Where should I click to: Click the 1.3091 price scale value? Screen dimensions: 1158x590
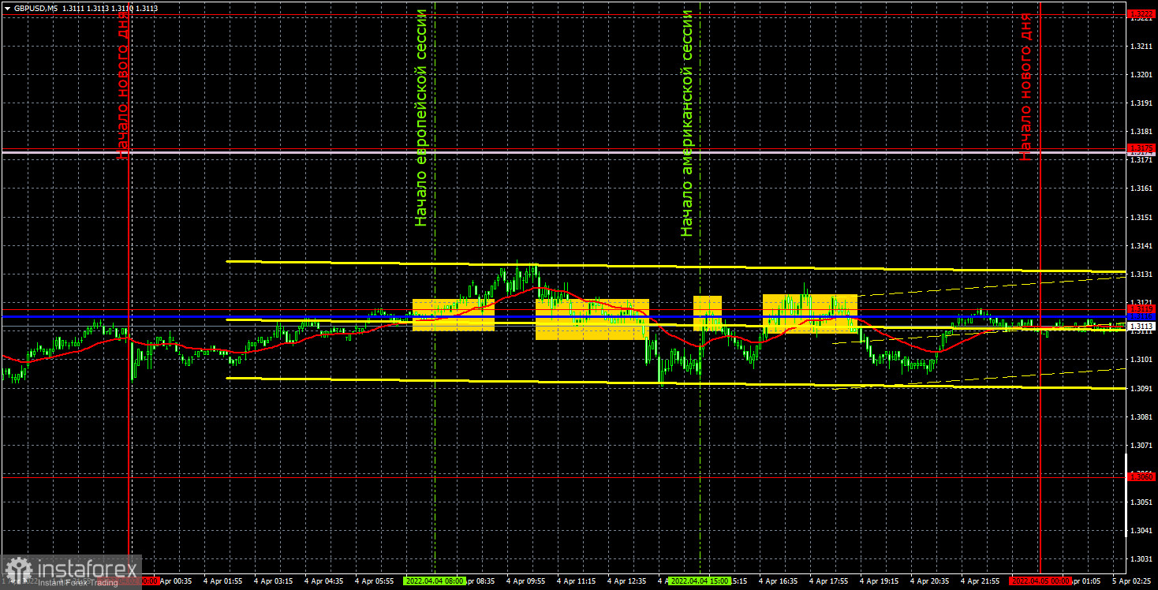click(x=1141, y=388)
